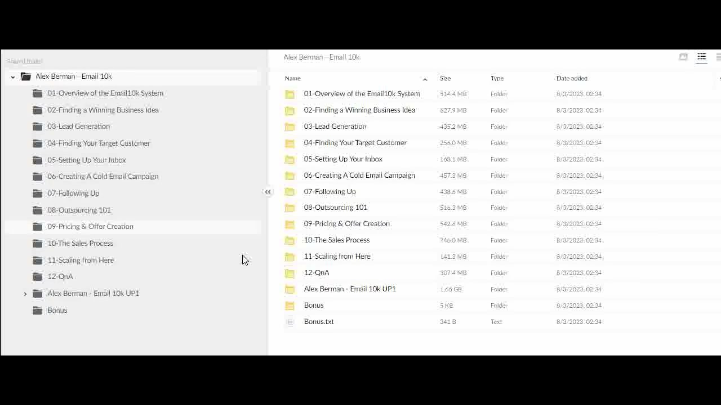Click sidebar folder icon for 11-Scaling from Here

click(x=38, y=260)
